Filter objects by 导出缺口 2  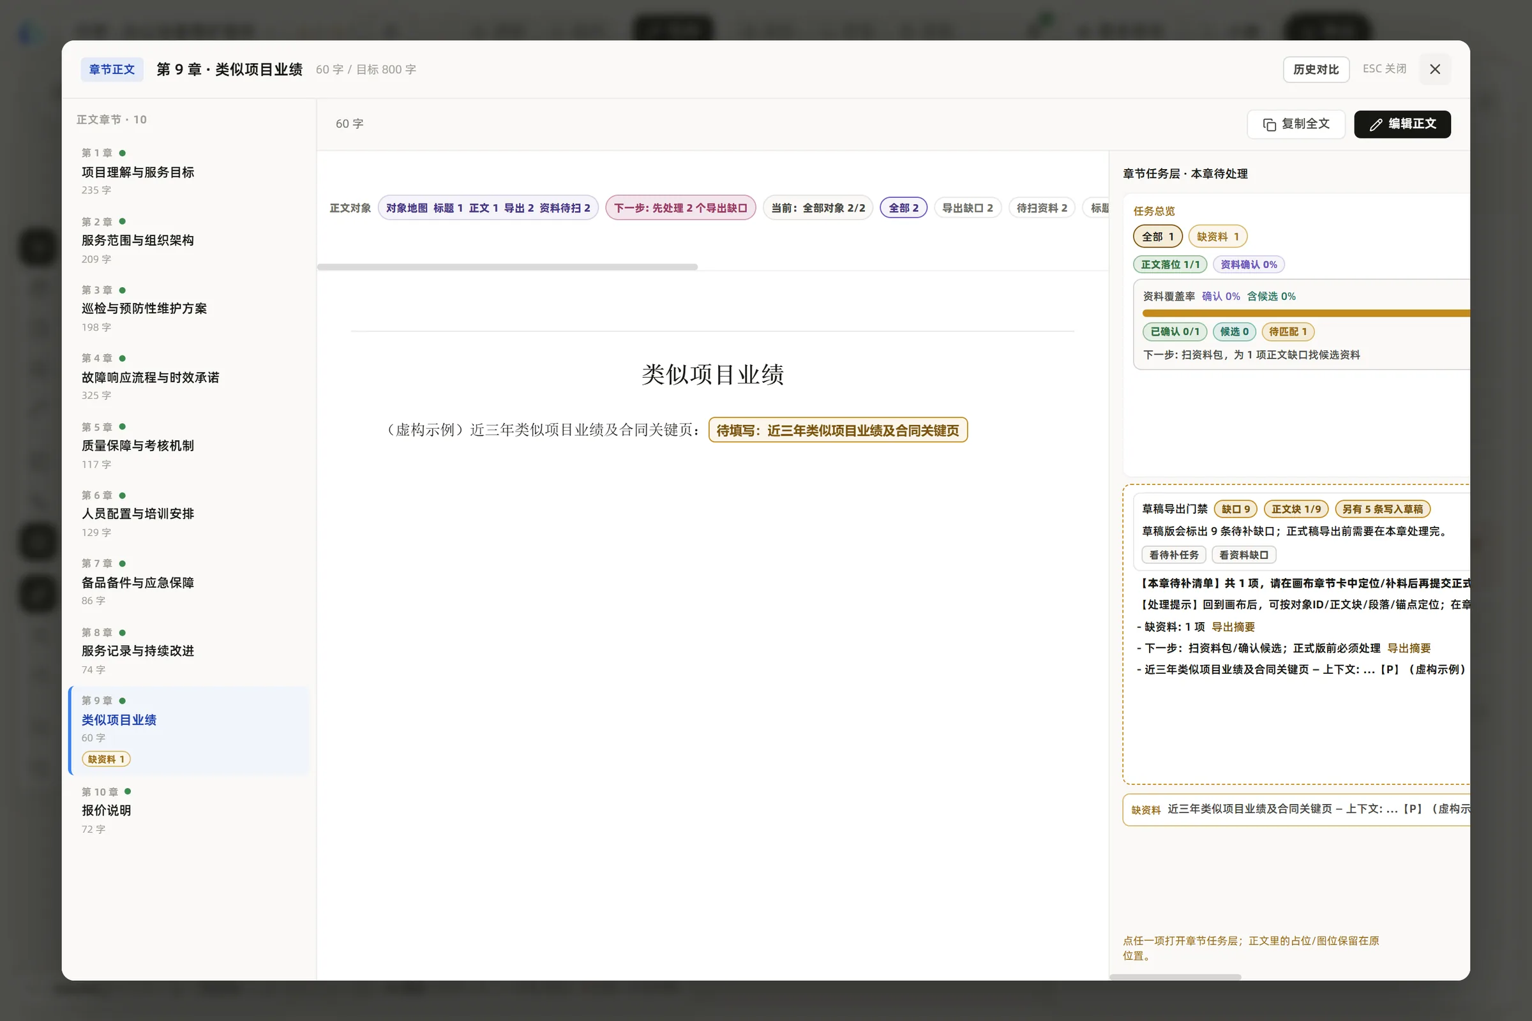click(967, 208)
